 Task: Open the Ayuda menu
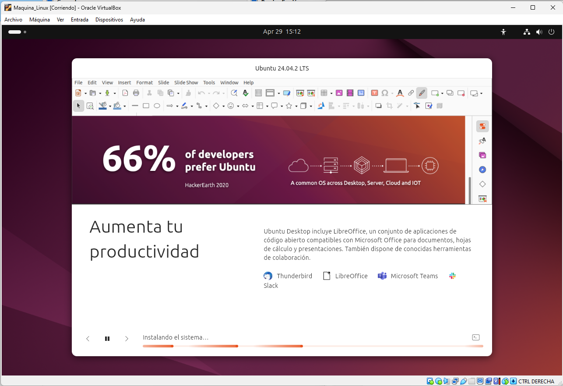(137, 20)
